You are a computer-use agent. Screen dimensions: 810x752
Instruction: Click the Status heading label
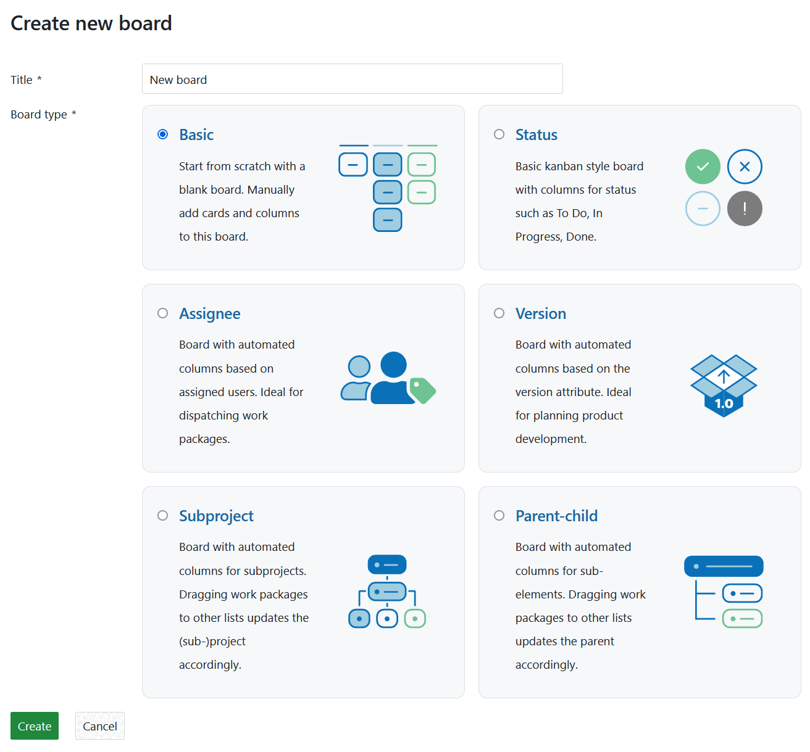pos(536,134)
